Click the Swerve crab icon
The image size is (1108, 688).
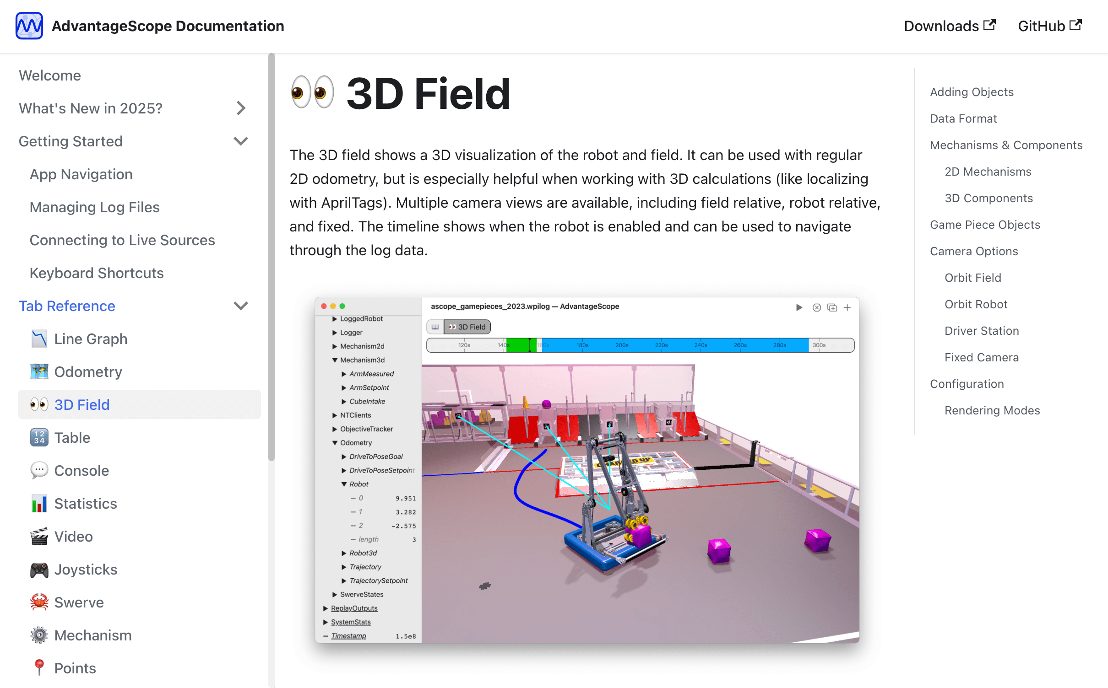(39, 602)
